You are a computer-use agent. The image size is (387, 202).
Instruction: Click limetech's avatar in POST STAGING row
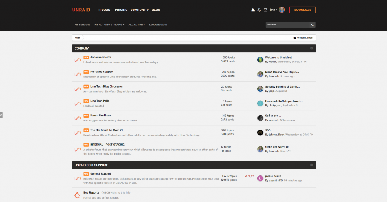click(260, 149)
